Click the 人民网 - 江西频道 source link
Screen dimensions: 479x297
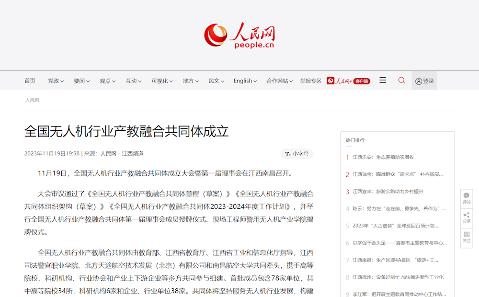[122, 154]
